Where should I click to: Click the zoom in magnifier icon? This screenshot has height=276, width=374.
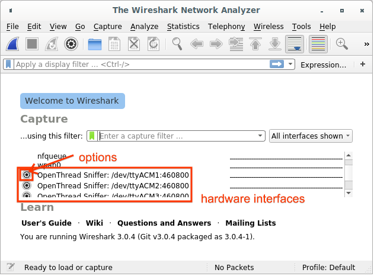point(342,44)
